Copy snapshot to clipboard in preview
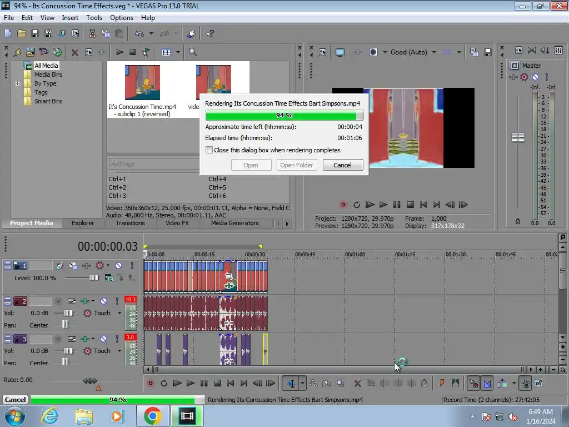 coord(474,52)
